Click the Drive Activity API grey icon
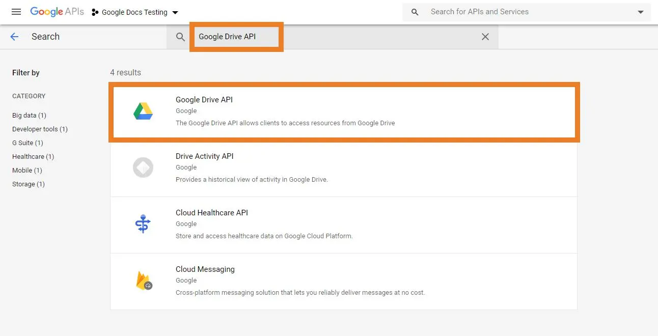Screen dimensions: 658x336 143,167
